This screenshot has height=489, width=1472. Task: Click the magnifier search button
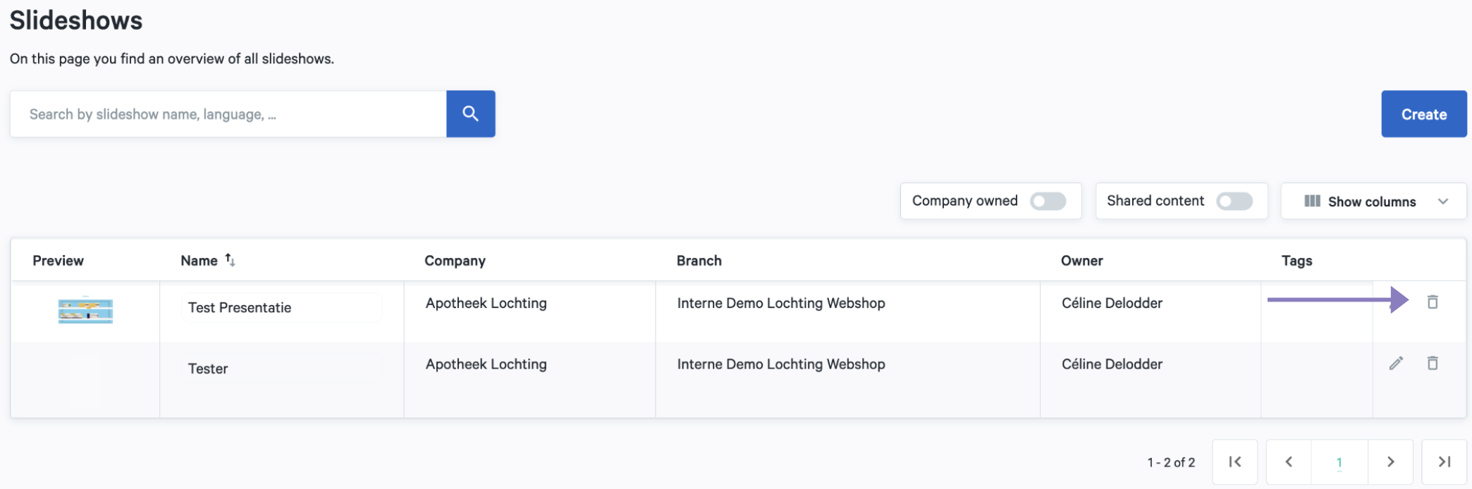(x=470, y=113)
